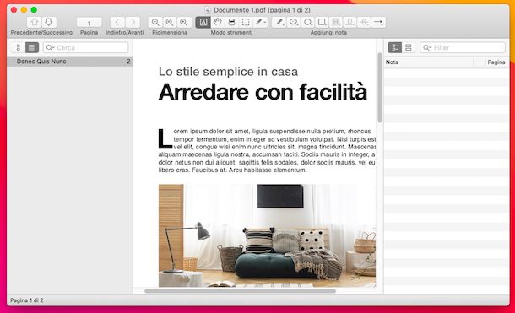Switch left sidebar to thumbnails view
Screen dimensions: 515x313
[19, 47]
